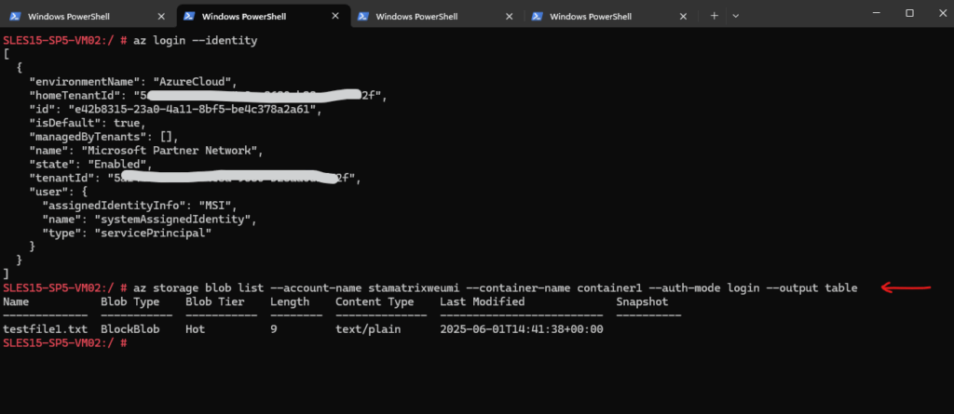Screen dimensions: 954x414
Task: Click 'container1' in the command line
Action: pyautogui.click(x=609, y=287)
